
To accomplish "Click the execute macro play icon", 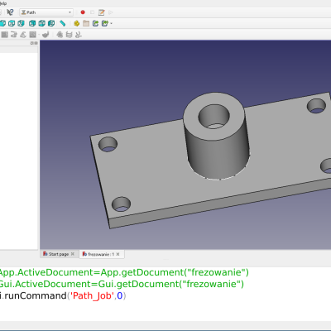I will tap(111, 12).
